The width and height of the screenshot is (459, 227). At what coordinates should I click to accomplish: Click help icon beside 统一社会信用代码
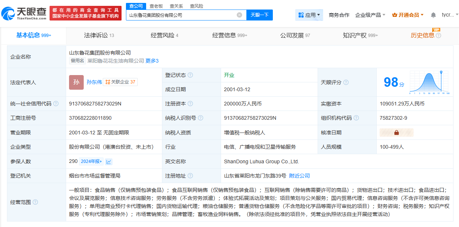(x=56, y=104)
